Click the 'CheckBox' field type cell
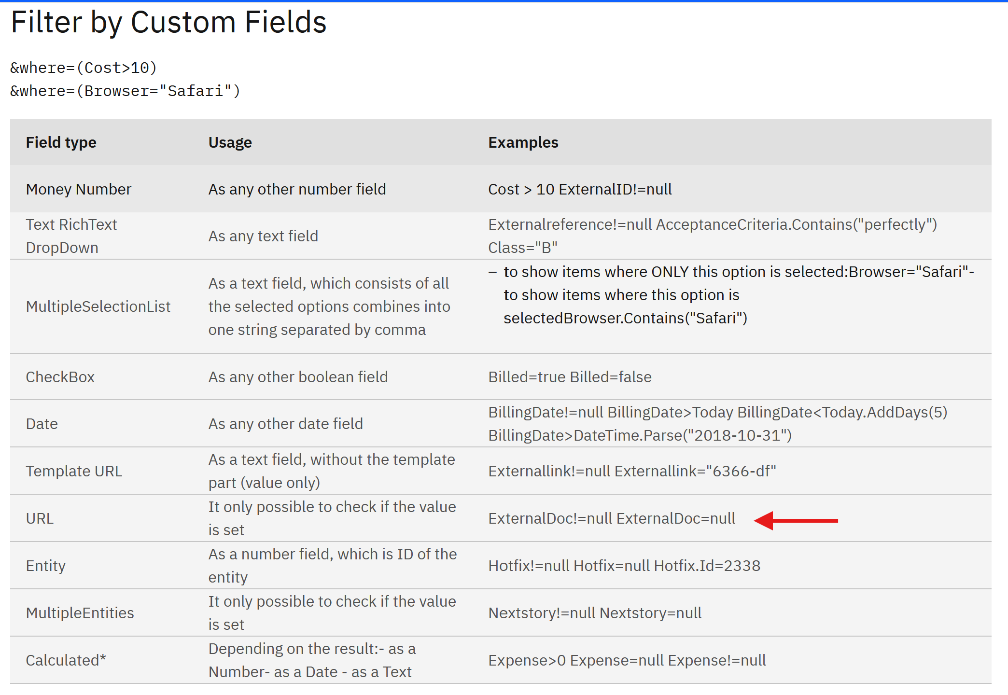The height and width of the screenshot is (695, 1008). tap(60, 377)
